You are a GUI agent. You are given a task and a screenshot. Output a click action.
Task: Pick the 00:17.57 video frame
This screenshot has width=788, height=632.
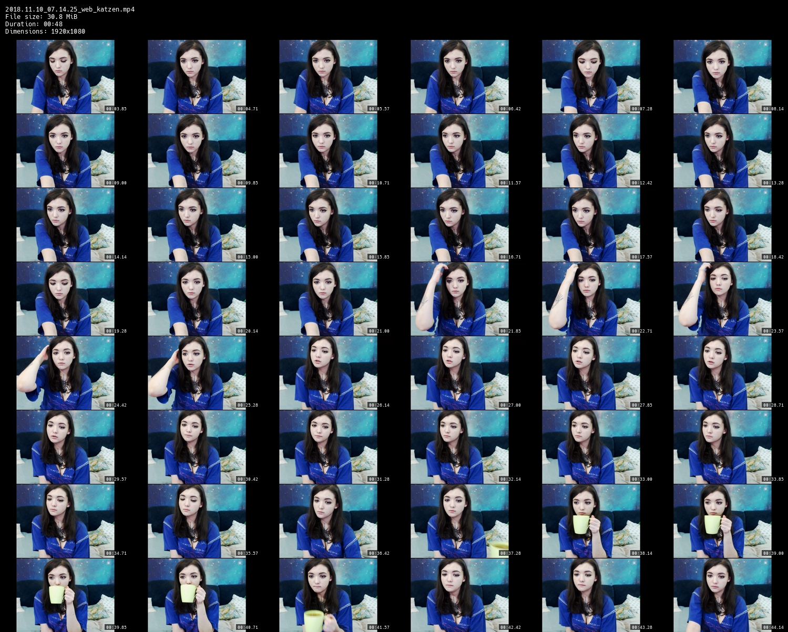591,225
